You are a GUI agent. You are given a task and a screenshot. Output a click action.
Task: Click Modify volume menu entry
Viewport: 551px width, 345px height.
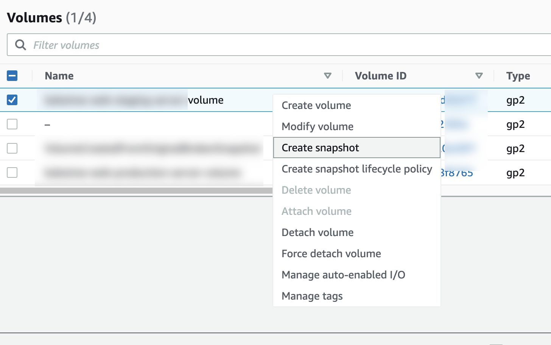pyautogui.click(x=317, y=126)
